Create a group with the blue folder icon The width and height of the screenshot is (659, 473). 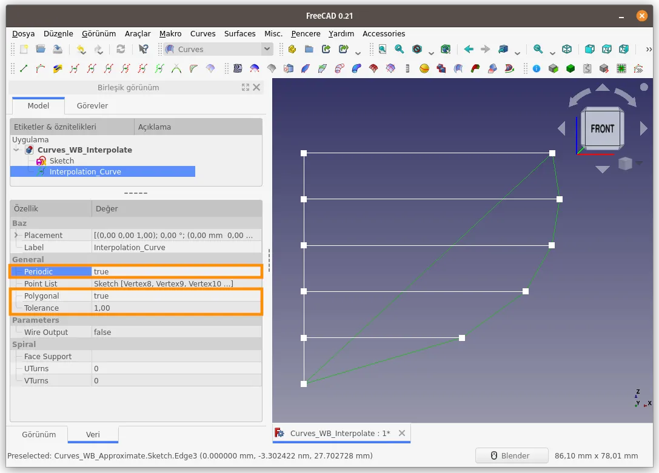click(x=309, y=49)
